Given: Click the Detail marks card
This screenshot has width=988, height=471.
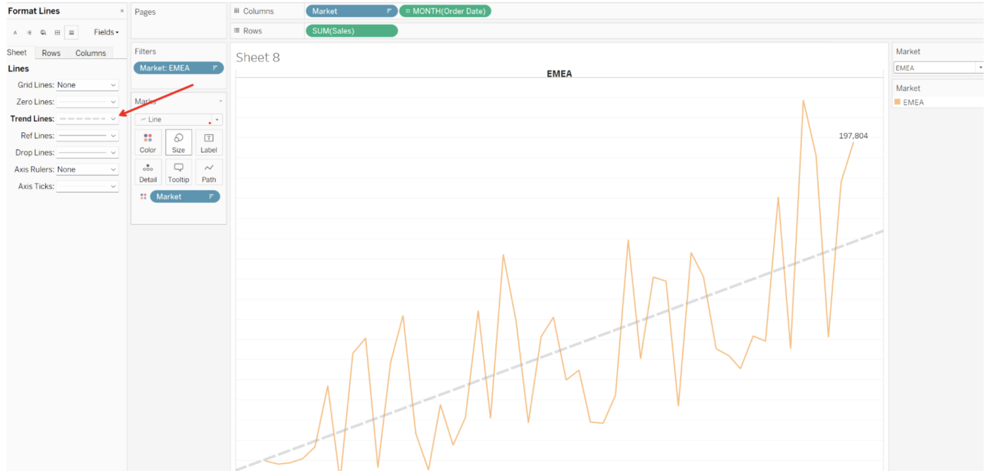Looking at the screenshot, I should click(x=148, y=173).
